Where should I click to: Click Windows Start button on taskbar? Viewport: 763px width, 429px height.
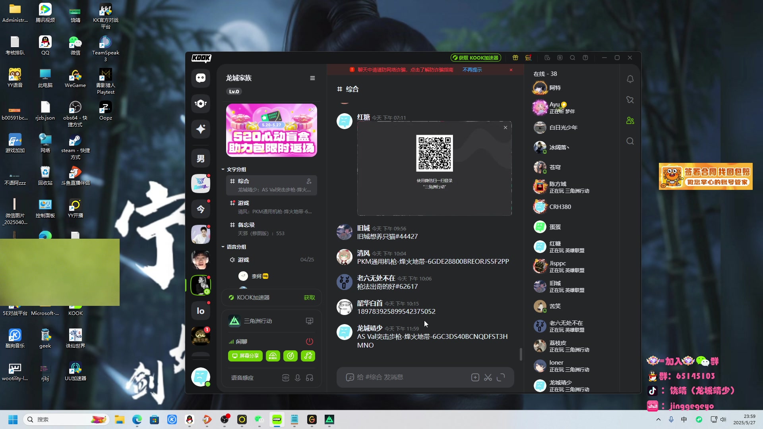coord(13,419)
